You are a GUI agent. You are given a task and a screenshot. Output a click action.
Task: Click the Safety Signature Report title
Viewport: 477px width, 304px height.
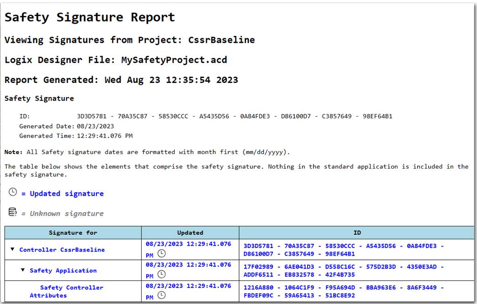pos(90,17)
